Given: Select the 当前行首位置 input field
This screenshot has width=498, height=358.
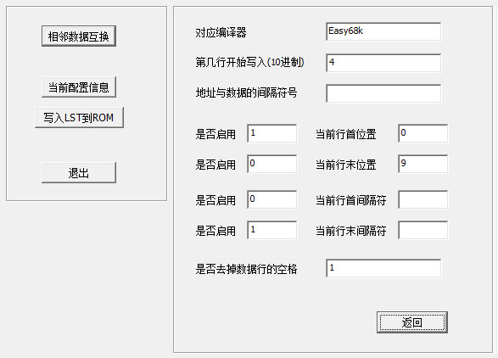Looking at the screenshot, I should [x=423, y=133].
